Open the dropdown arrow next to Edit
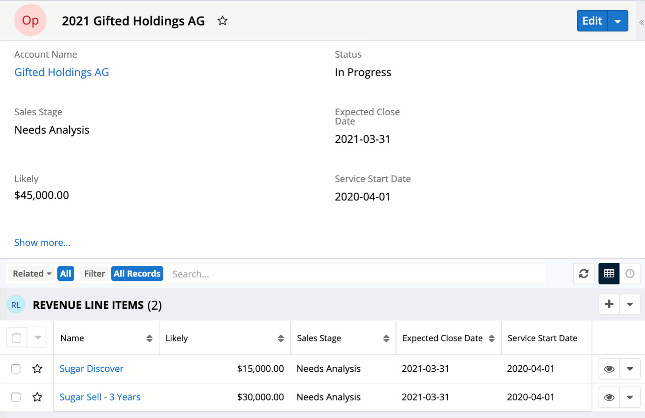 [x=618, y=21]
